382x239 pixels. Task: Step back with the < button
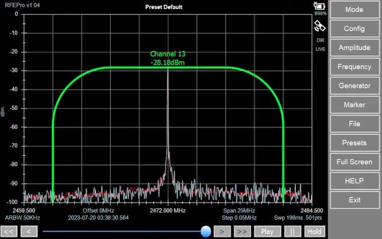(29, 232)
